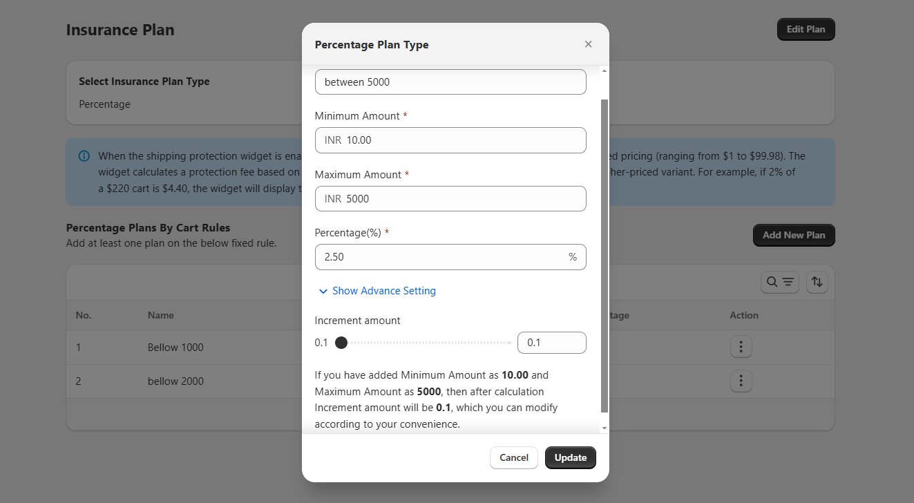Screen dimensions: 914x503
Task: Click the plan name field "between 5000"
Action: click(450, 82)
